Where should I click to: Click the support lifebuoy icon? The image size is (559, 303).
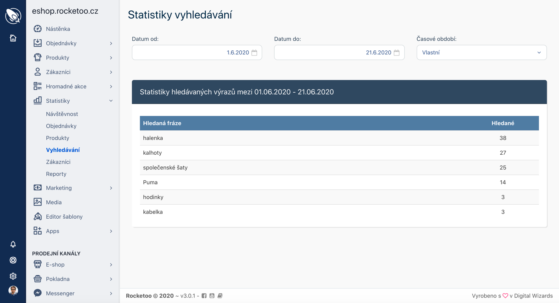(13, 260)
